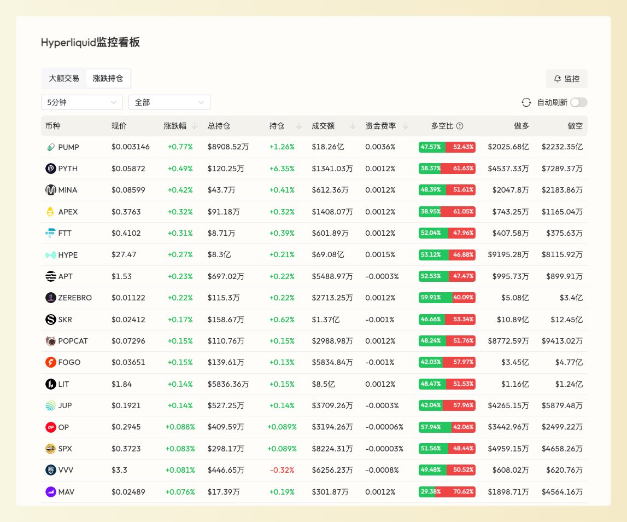Select the HYPE coin icon
This screenshot has width=627, height=522.
click(51, 254)
